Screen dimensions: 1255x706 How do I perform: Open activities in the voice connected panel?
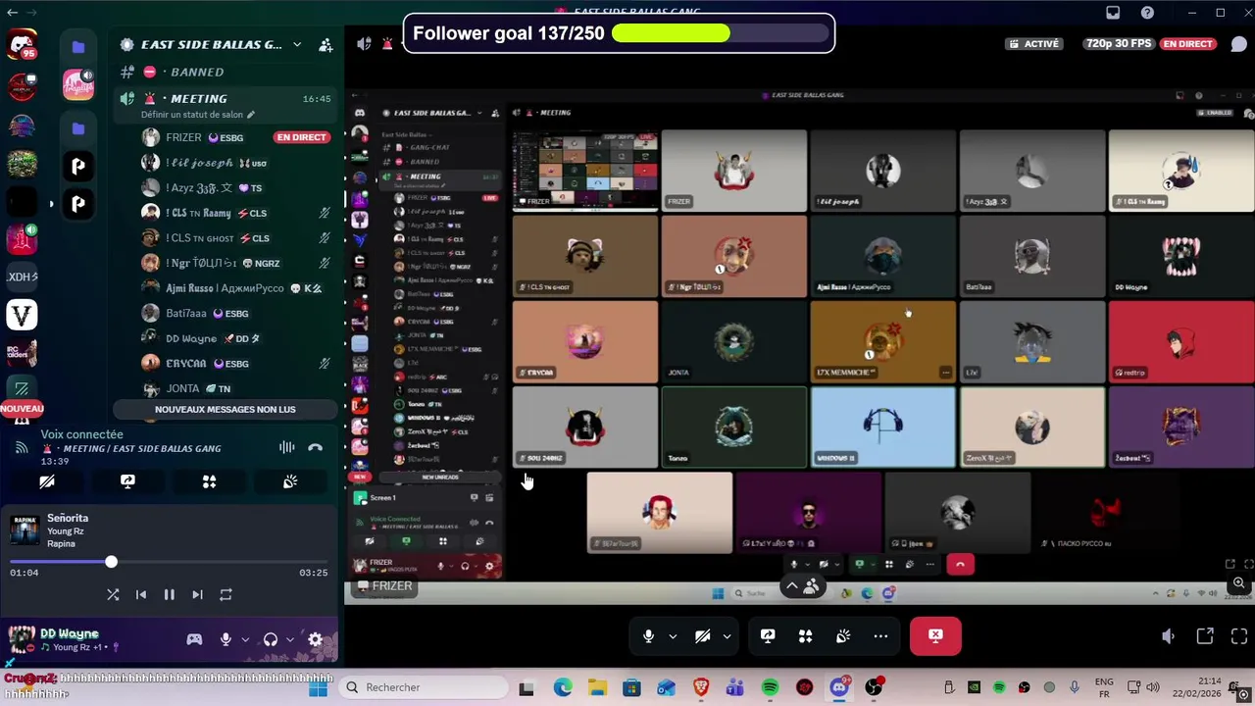pyautogui.click(x=209, y=481)
